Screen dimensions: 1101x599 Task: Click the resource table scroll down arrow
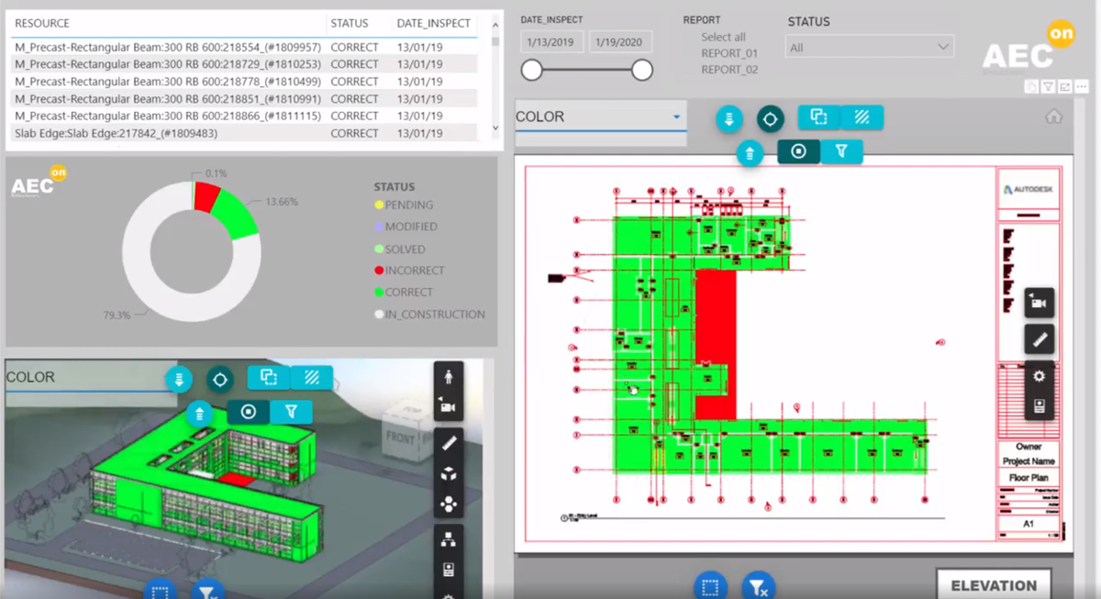pyautogui.click(x=496, y=129)
